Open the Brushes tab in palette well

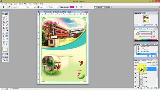107,7
